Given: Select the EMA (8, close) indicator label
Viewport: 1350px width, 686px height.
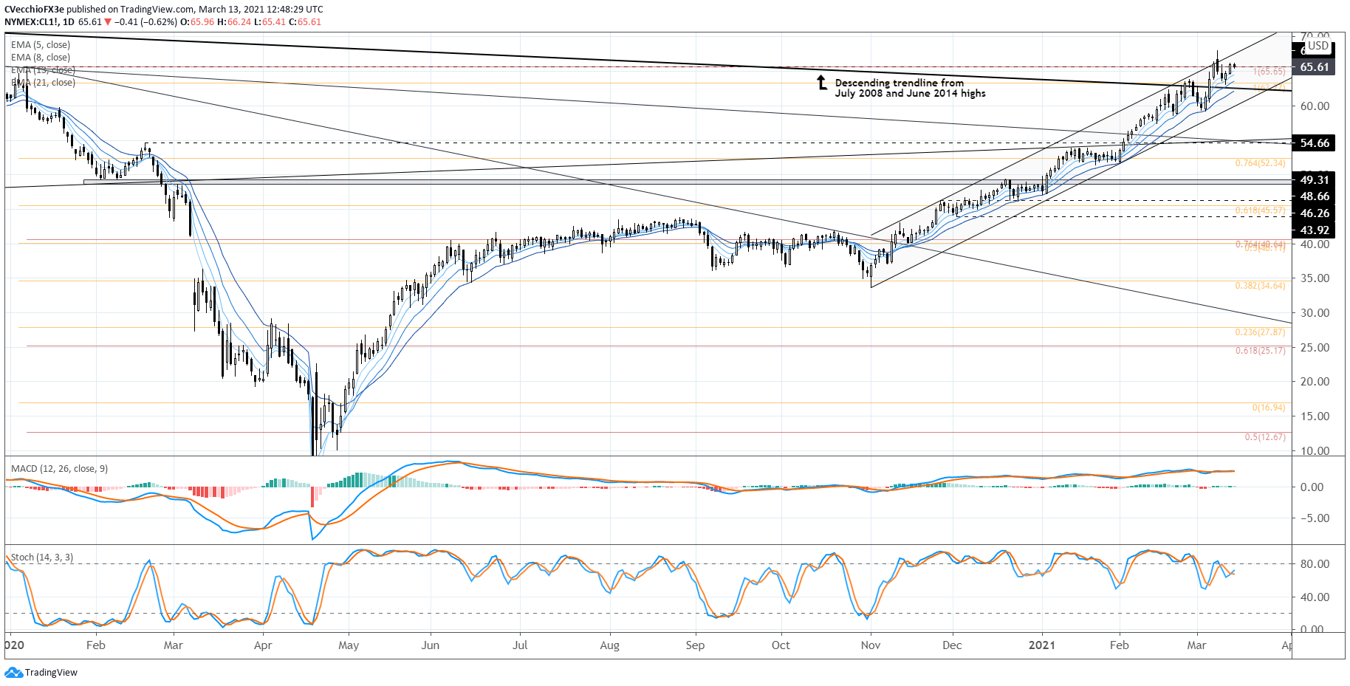Looking at the screenshot, I should 41,58.
